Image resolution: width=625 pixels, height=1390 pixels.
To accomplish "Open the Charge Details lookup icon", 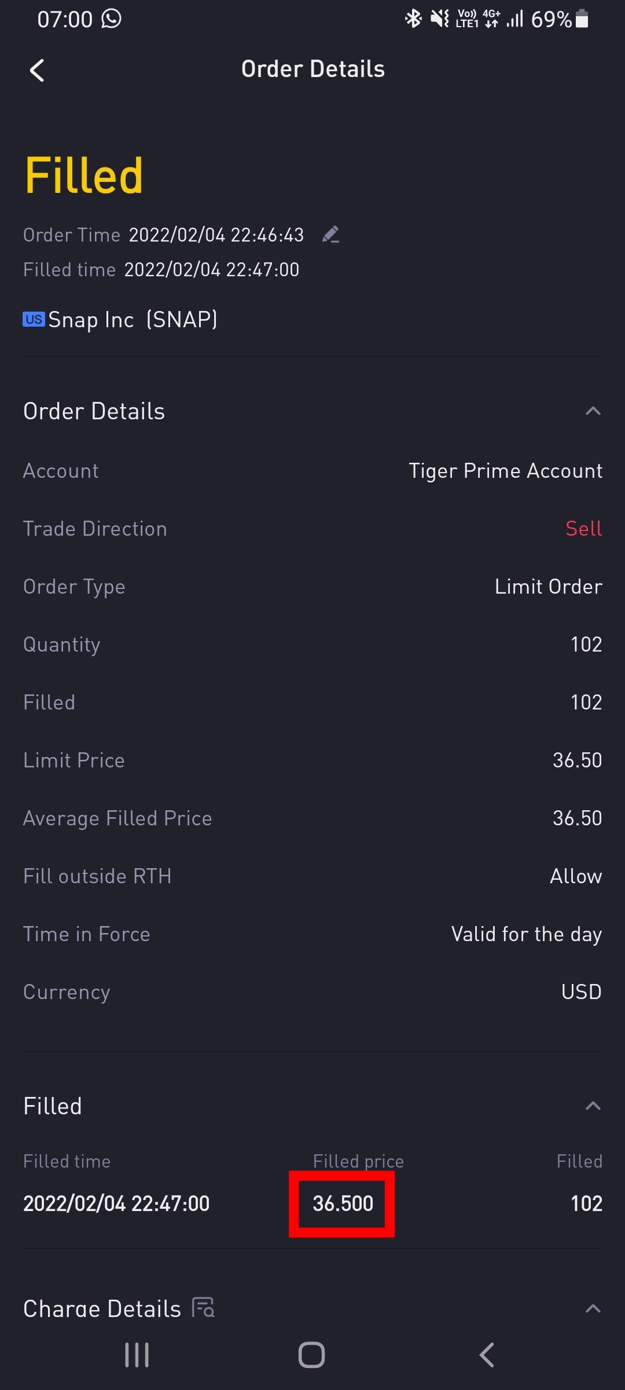I will click(204, 1307).
